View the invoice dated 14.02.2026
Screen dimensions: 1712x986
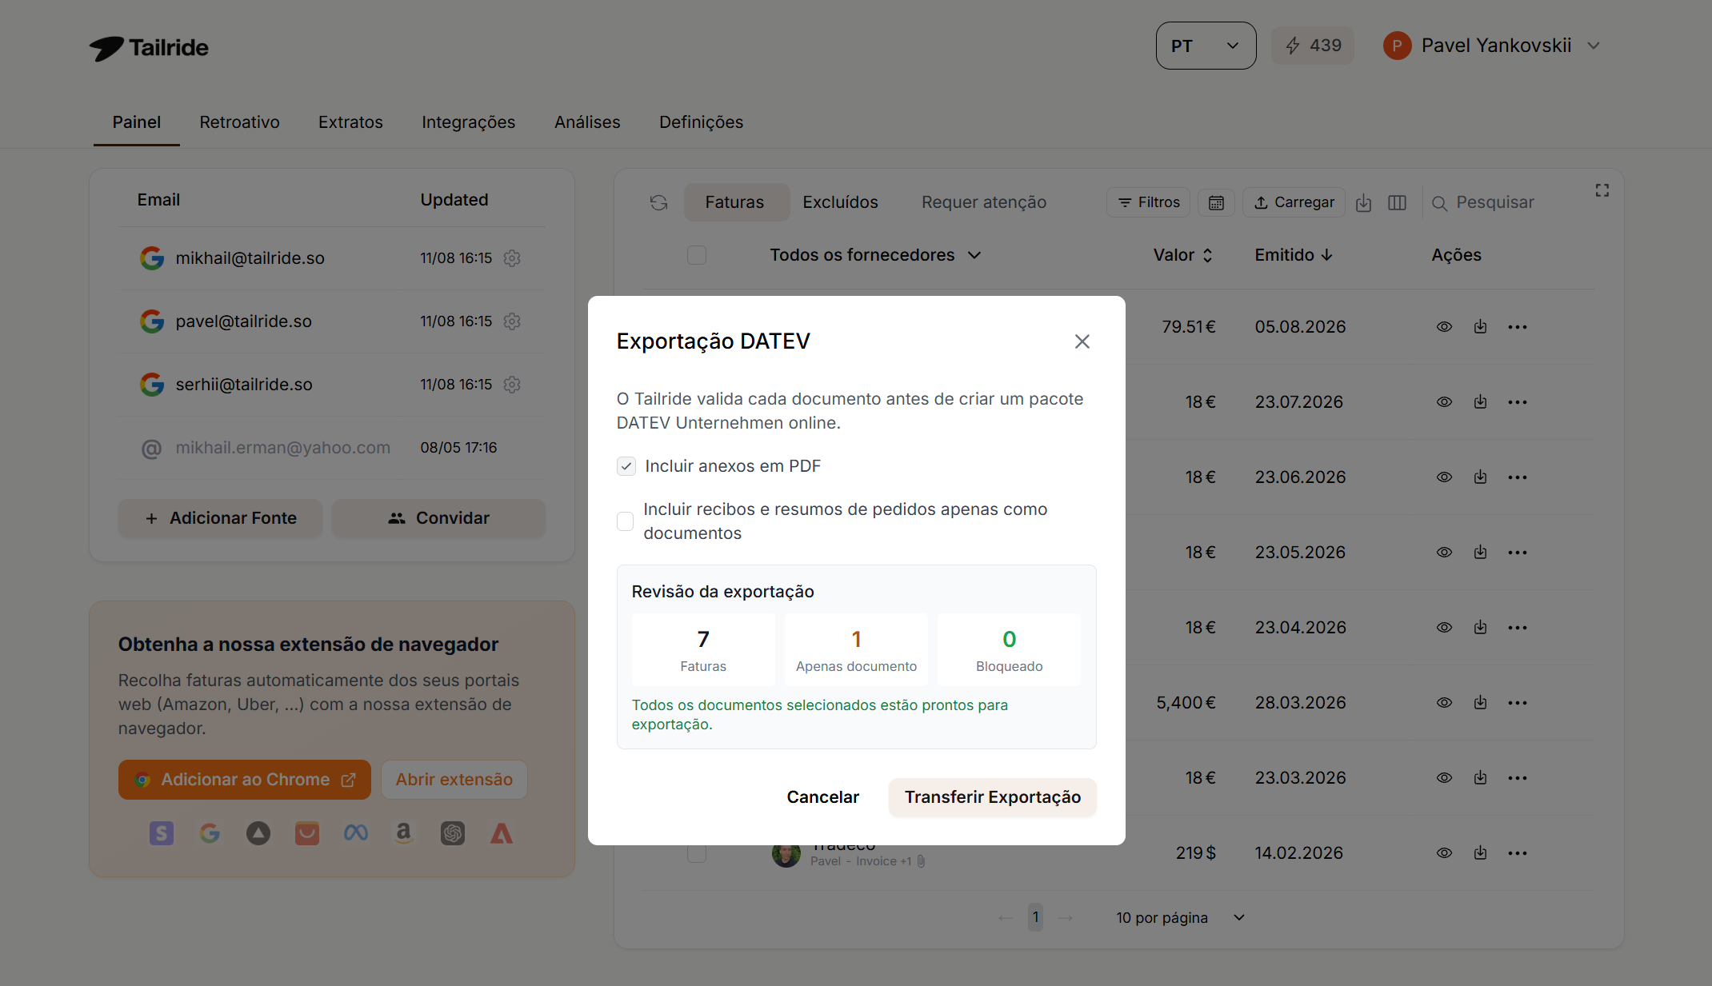(x=1444, y=853)
